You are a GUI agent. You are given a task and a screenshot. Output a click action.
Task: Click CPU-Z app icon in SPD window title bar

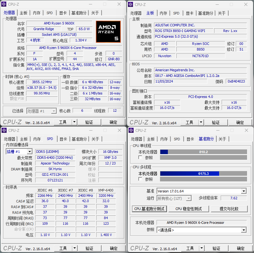4,130
